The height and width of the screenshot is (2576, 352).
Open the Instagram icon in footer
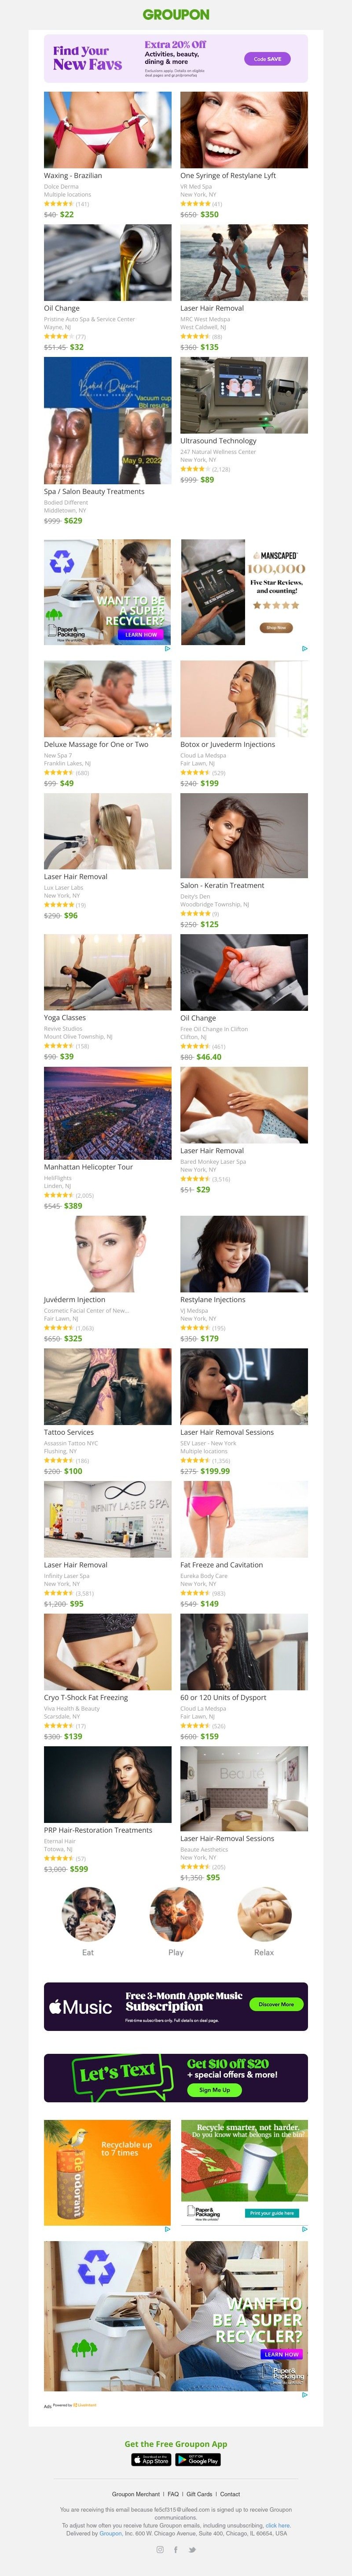[x=160, y=2549]
